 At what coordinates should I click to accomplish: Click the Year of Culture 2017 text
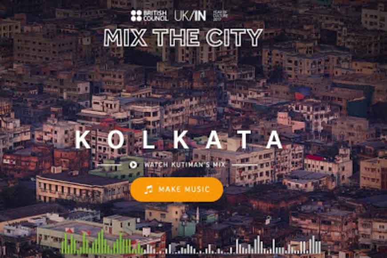220,16
